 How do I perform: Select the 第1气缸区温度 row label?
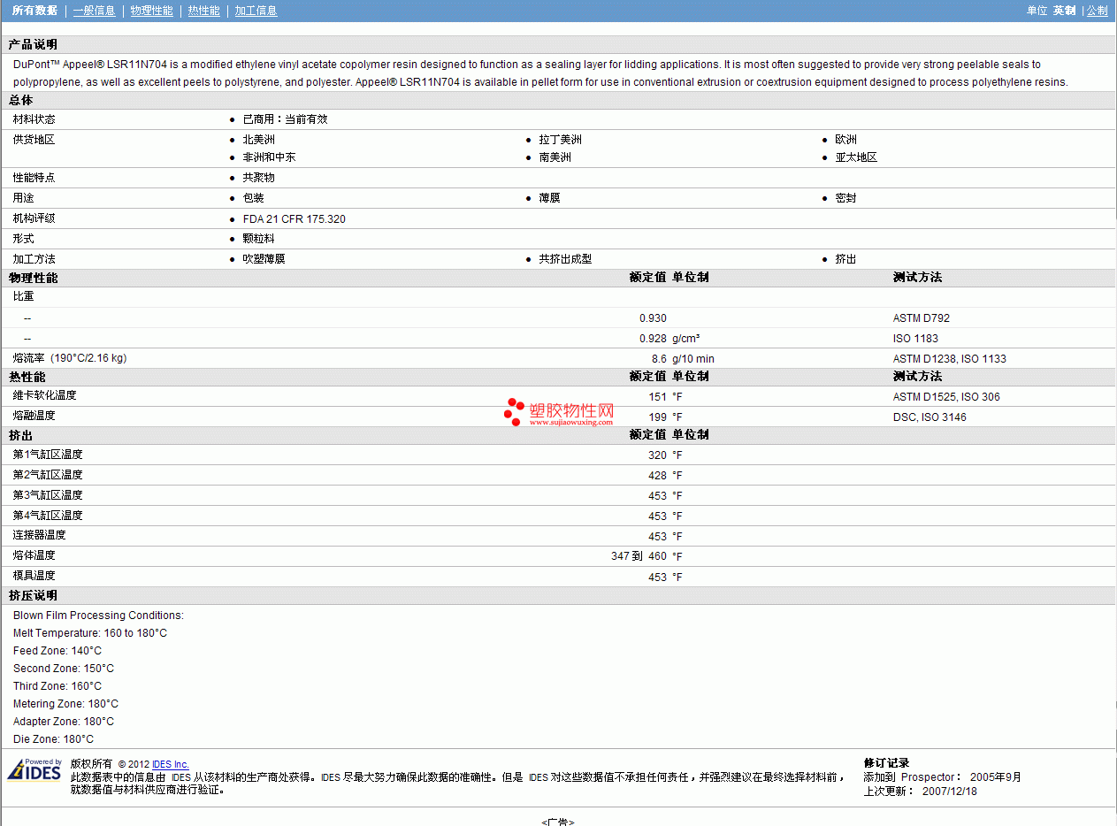point(48,455)
